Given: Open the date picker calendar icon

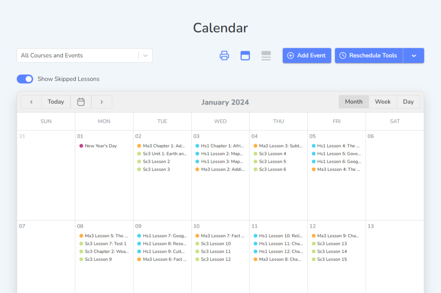Looking at the screenshot, I should coord(81,102).
